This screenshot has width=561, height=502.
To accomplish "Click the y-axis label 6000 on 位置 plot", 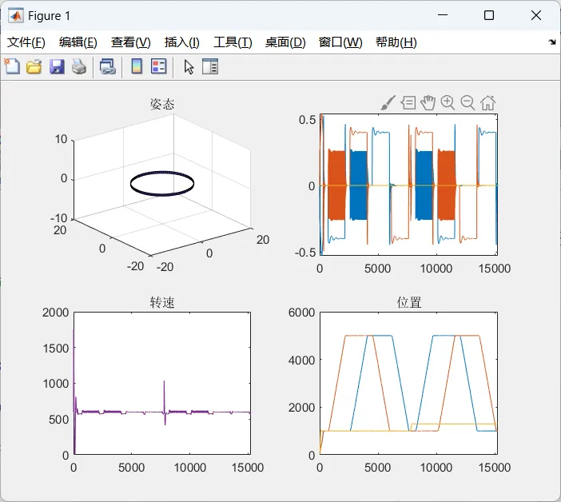I will point(301,313).
